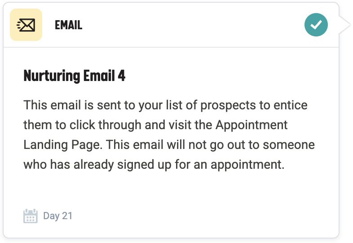
Task: Click "Landing Page" at start of third line
Action: point(52,144)
